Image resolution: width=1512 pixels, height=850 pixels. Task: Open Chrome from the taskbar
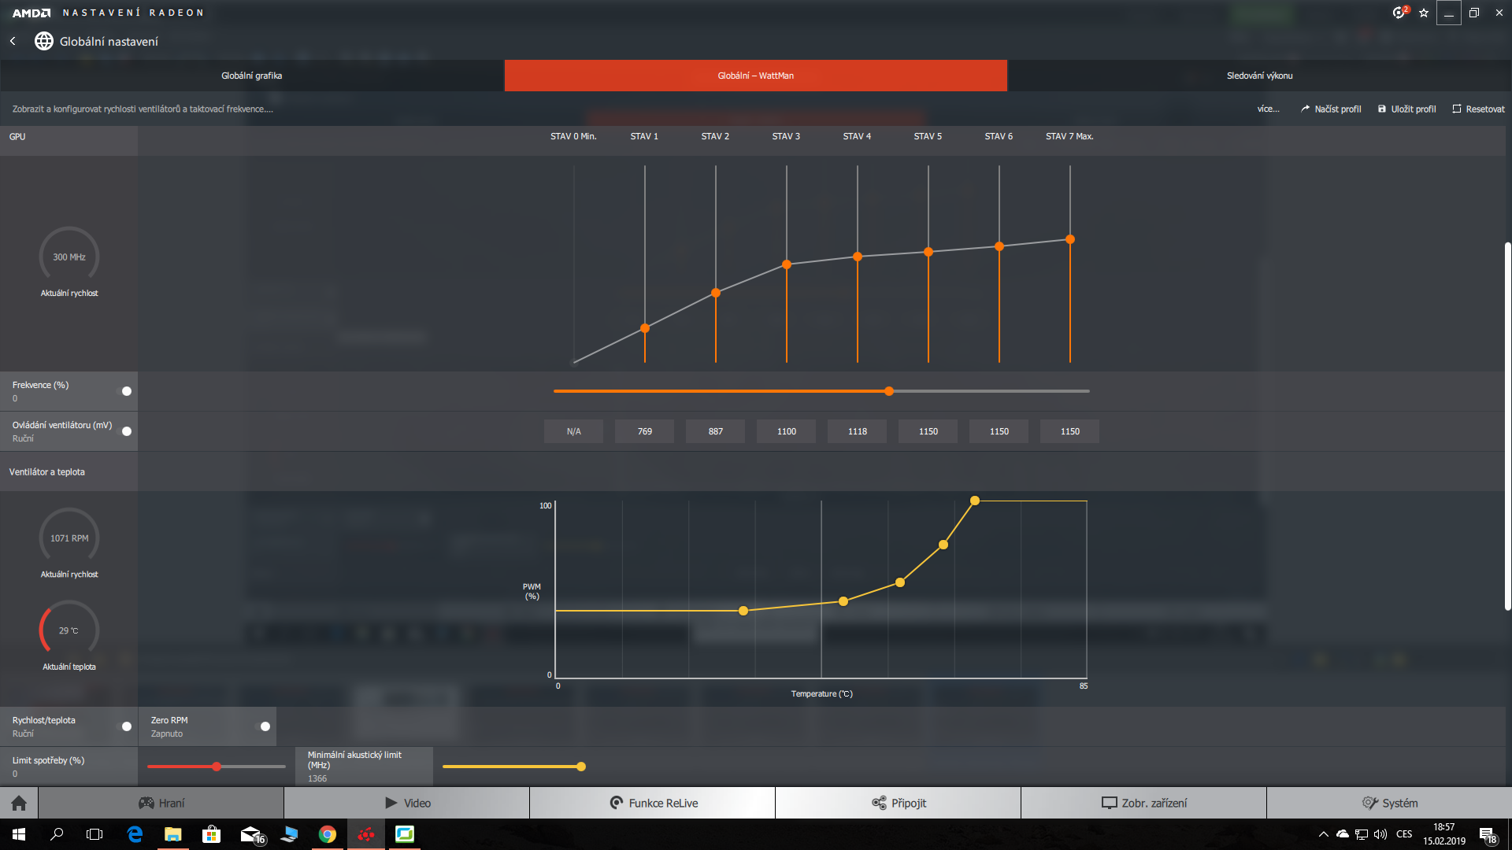(328, 834)
